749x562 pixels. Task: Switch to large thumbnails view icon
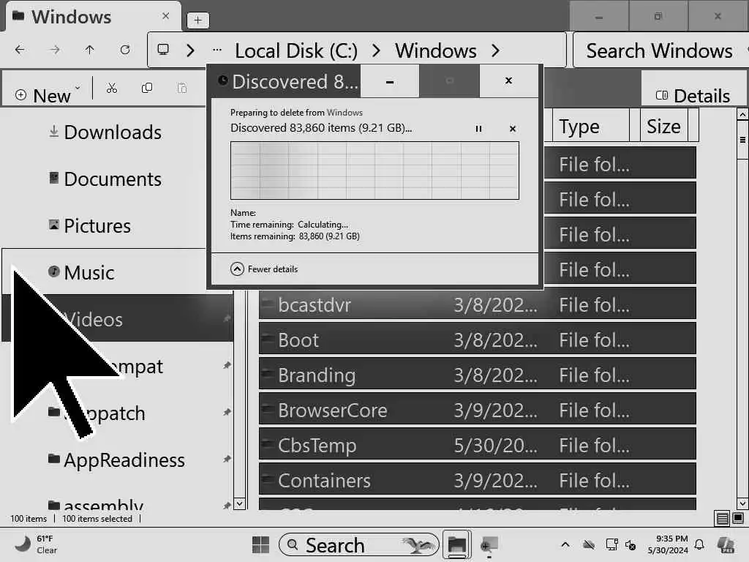point(738,519)
